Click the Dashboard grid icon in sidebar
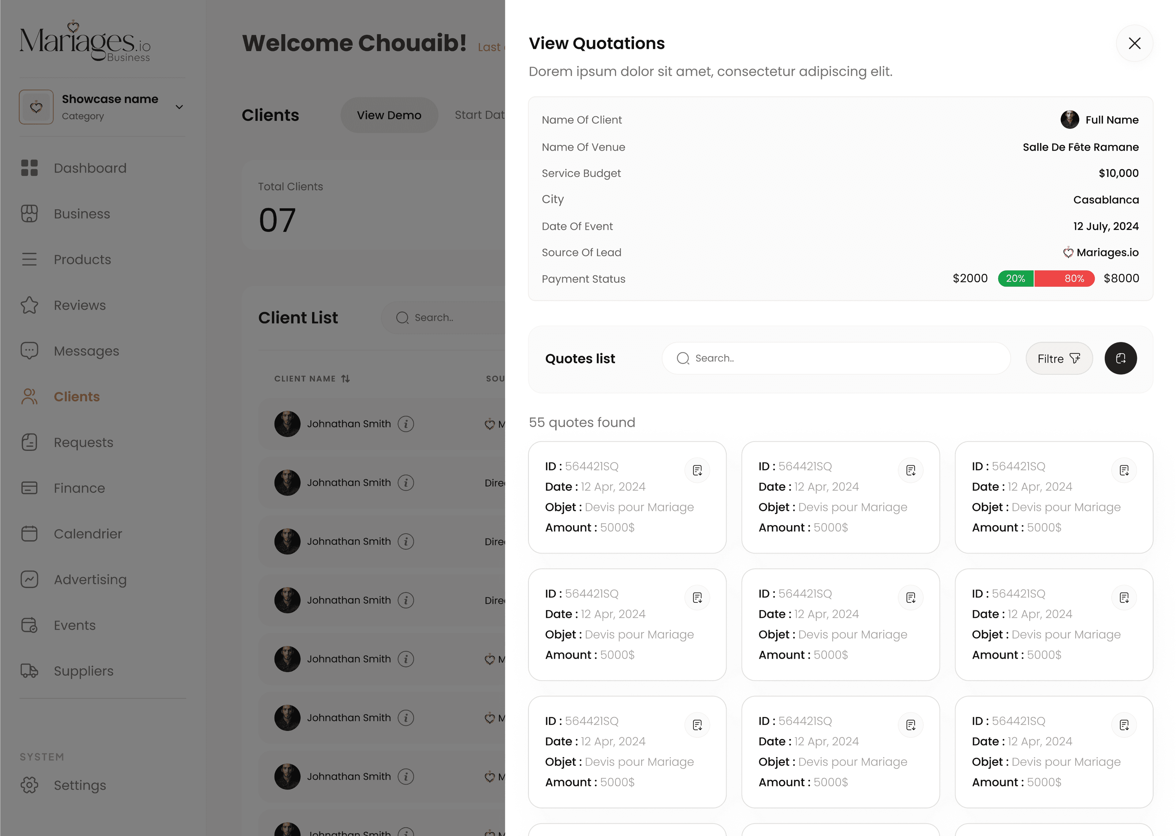Screen dimensions: 1176x836 29,168
